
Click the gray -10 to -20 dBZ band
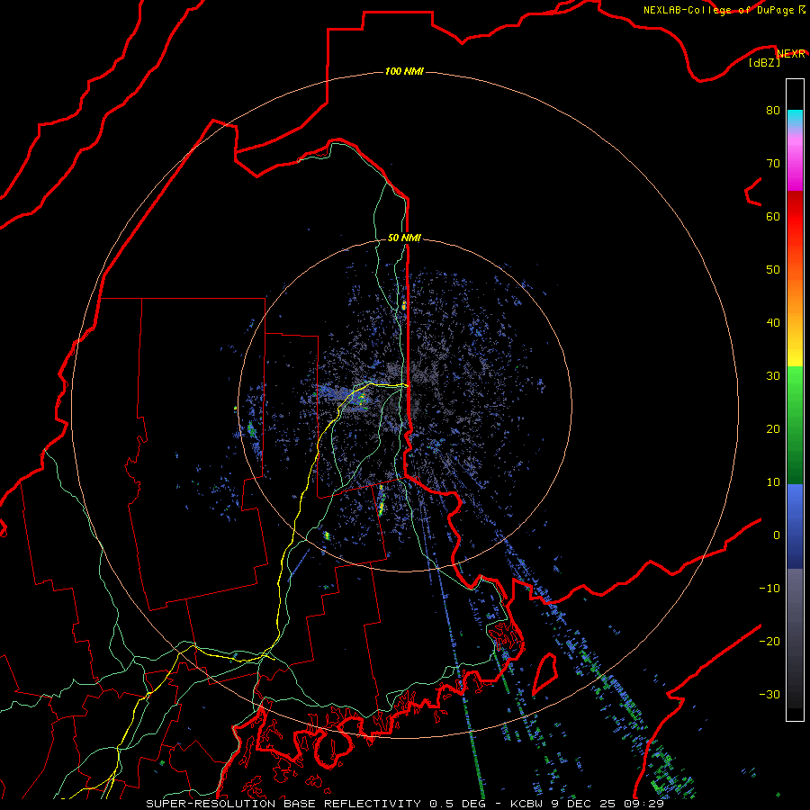(795, 615)
